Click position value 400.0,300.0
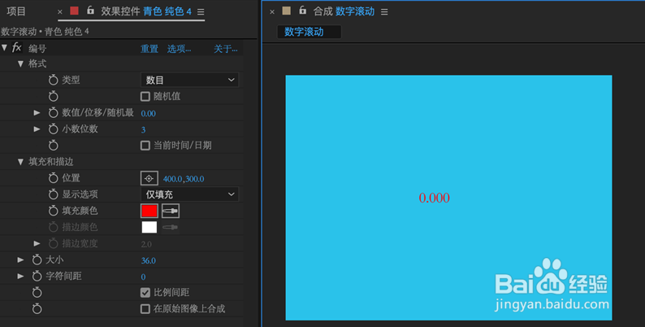 tap(184, 179)
